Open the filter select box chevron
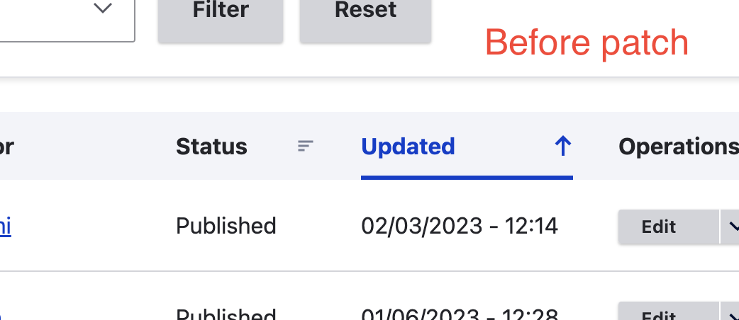739x320 pixels. point(102,8)
